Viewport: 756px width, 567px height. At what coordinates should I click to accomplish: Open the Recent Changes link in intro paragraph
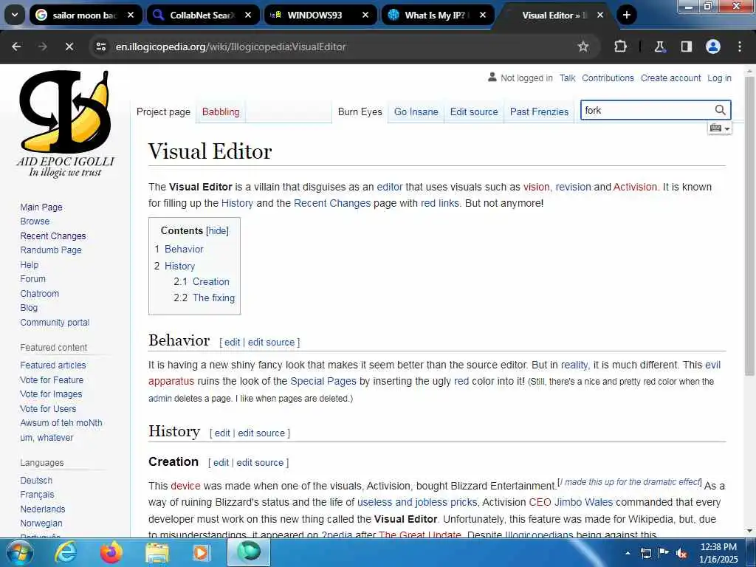coord(332,204)
